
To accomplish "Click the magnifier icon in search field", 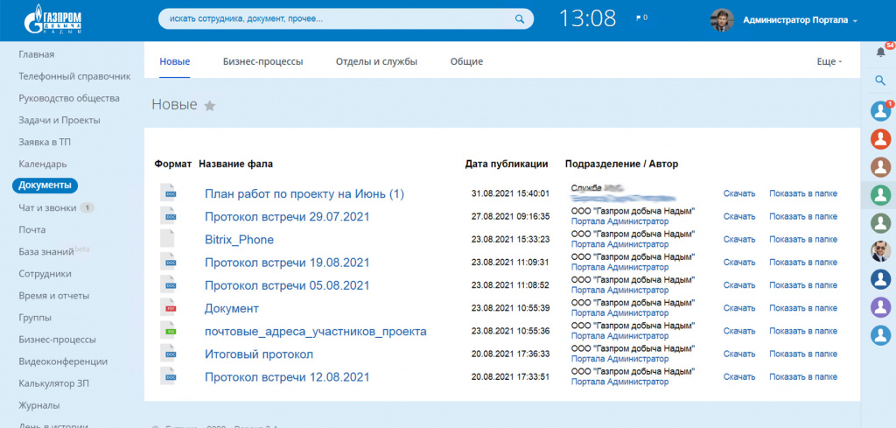I will point(520,19).
